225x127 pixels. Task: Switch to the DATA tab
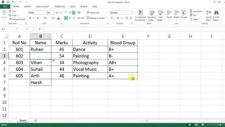[72, 6]
